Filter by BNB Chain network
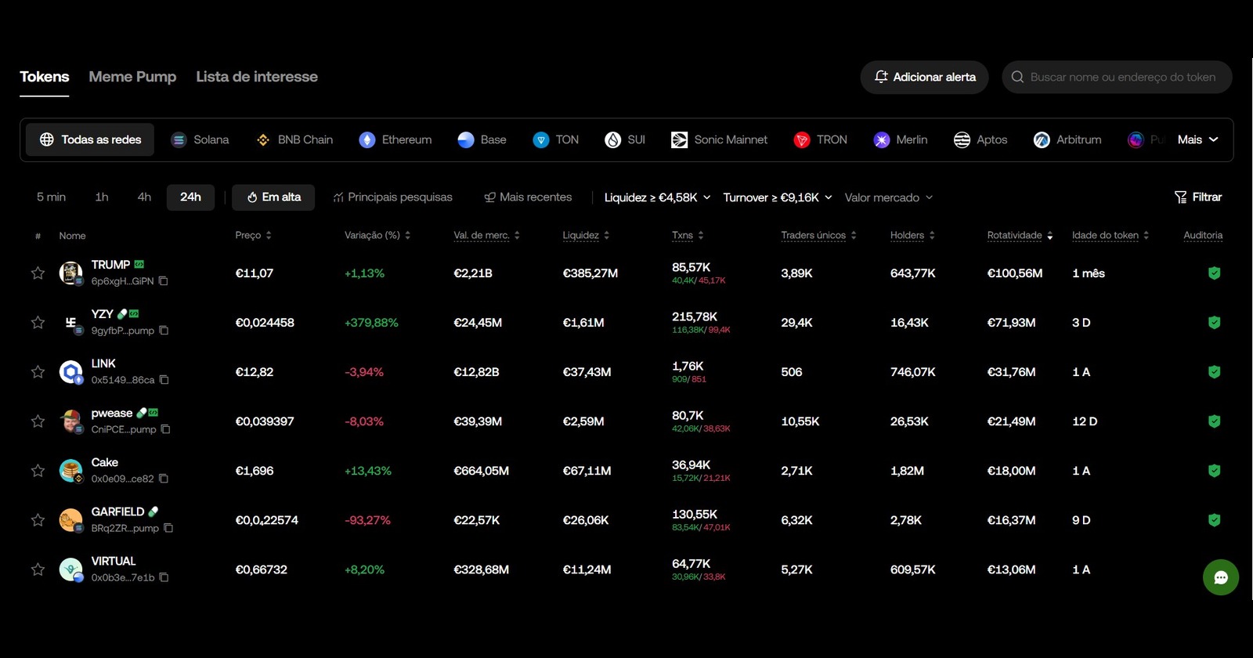The image size is (1253, 658). pyautogui.click(x=294, y=139)
